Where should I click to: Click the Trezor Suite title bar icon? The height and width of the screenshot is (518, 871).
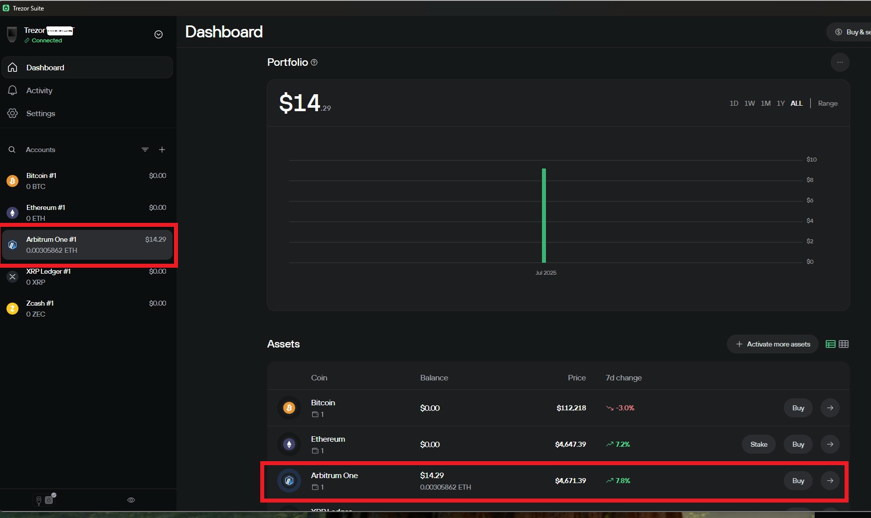6,8
